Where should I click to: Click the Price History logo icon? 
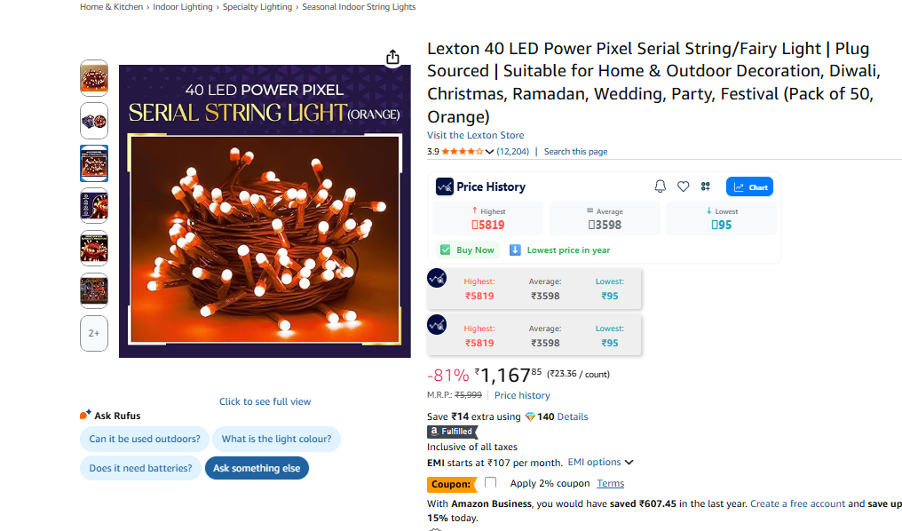[x=445, y=186]
